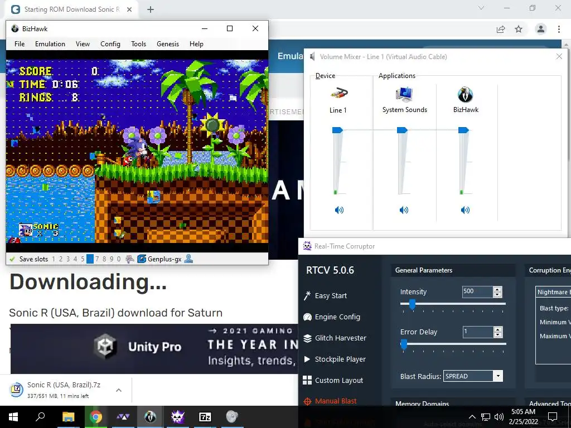Open BizHawk View menu
This screenshot has width=571, height=428.
tap(83, 44)
